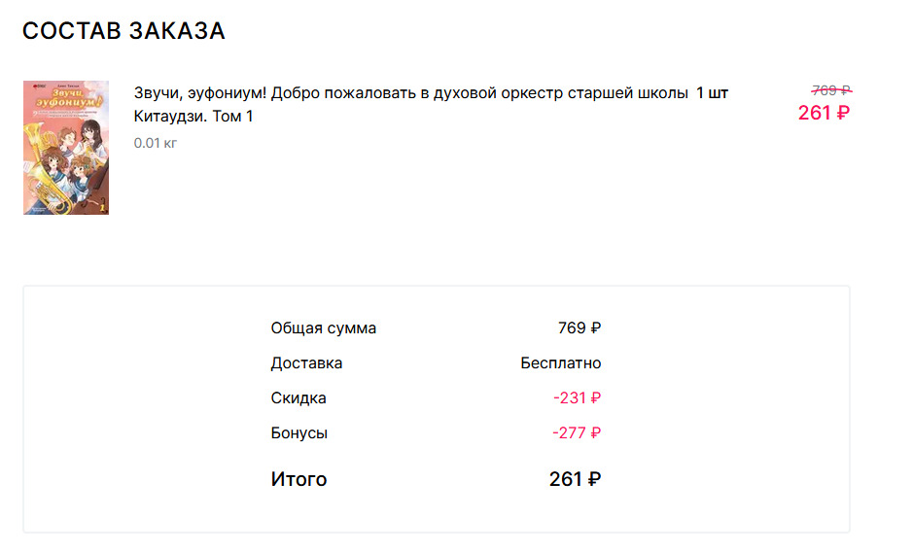Select the "Скидка" row label
Image resolution: width=913 pixels, height=552 pixels.
tap(298, 398)
